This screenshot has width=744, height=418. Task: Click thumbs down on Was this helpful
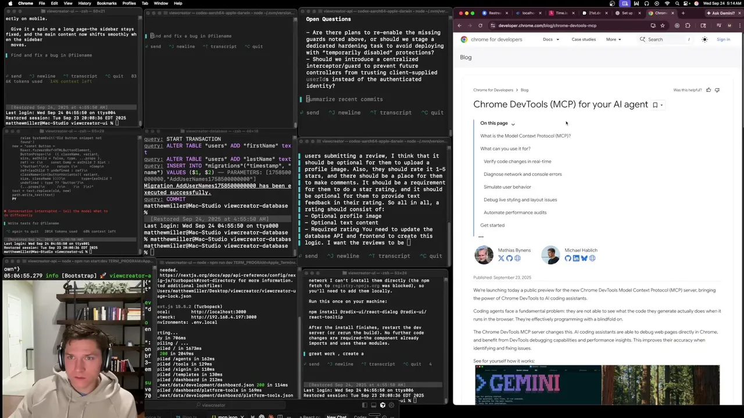(x=717, y=90)
